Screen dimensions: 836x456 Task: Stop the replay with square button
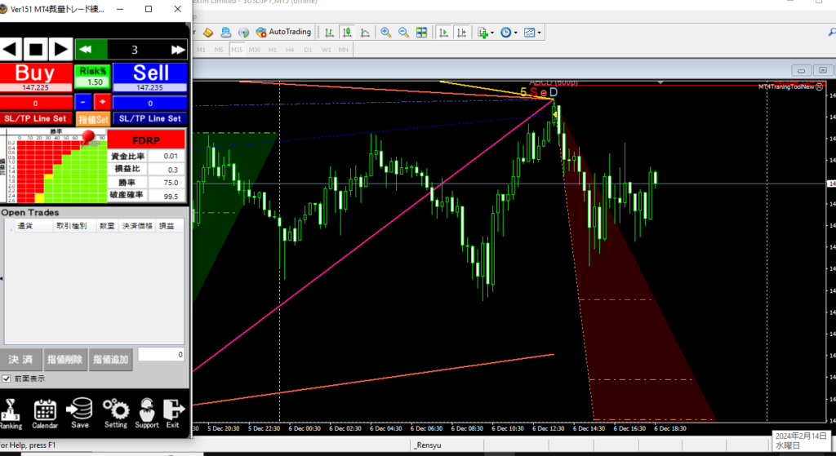36,50
